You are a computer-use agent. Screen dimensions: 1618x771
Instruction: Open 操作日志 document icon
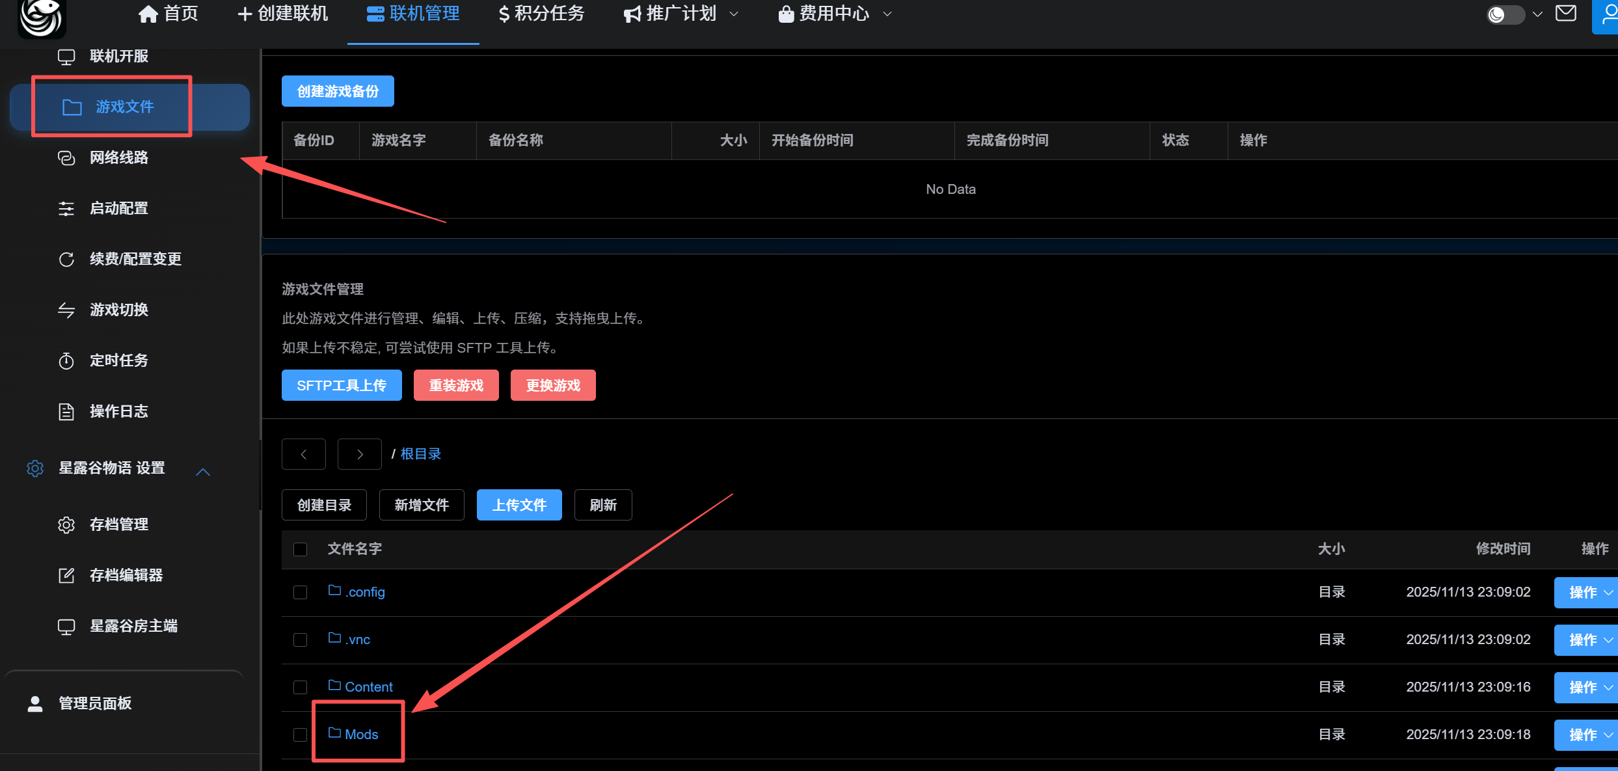point(66,412)
